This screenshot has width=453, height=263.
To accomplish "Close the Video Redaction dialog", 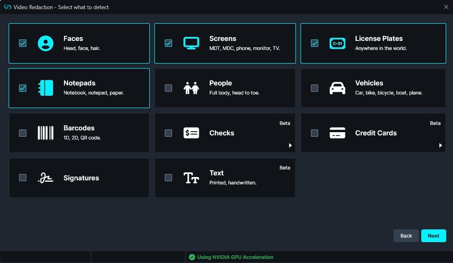I will [x=446, y=7].
